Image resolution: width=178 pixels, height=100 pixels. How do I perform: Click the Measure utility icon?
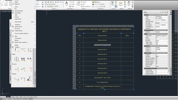[x=120, y=3]
